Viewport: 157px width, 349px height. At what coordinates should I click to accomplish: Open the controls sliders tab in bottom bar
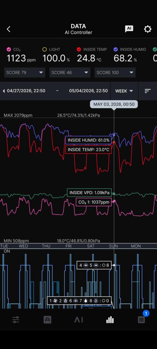pyautogui.click(x=16, y=320)
